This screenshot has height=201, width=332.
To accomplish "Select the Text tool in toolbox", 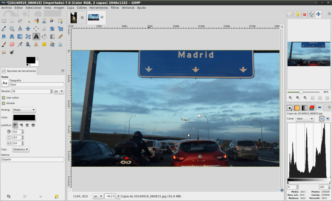I will point(36,37).
